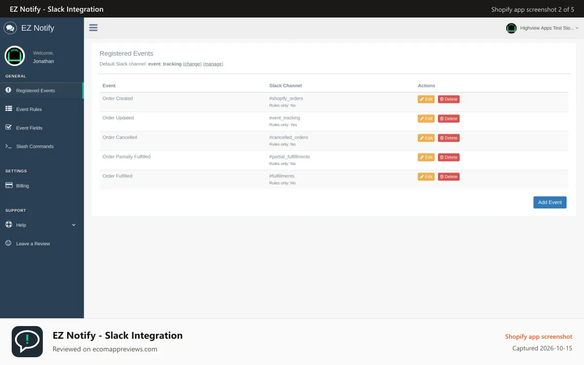The width and height of the screenshot is (584, 365).
Task: Toggle the hamburger sidebar menu icon
Action: pos(93,28)
